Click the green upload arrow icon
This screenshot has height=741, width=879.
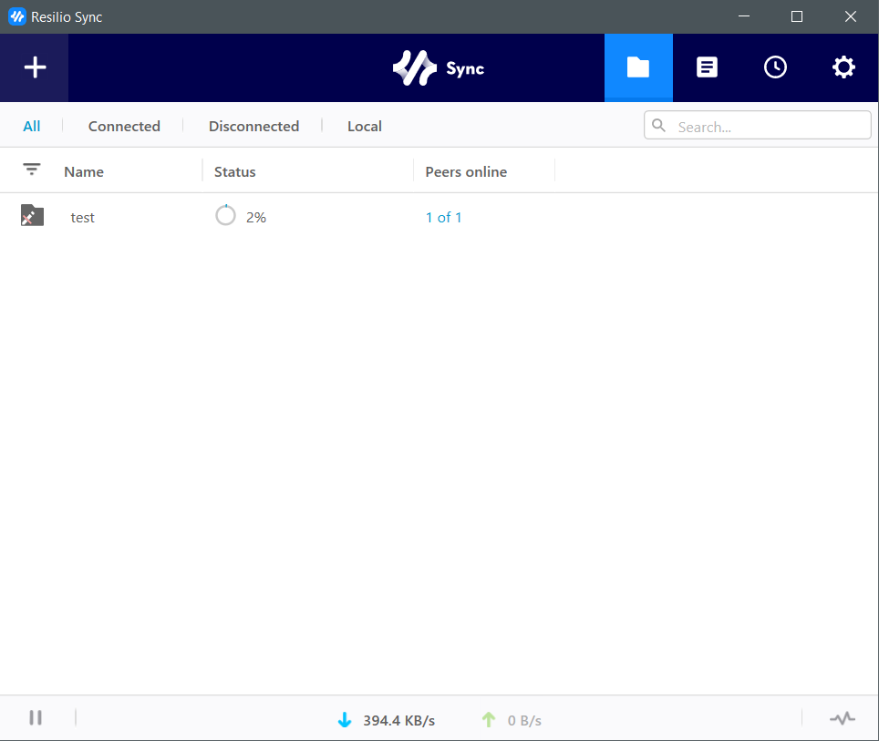pos(489,720)
